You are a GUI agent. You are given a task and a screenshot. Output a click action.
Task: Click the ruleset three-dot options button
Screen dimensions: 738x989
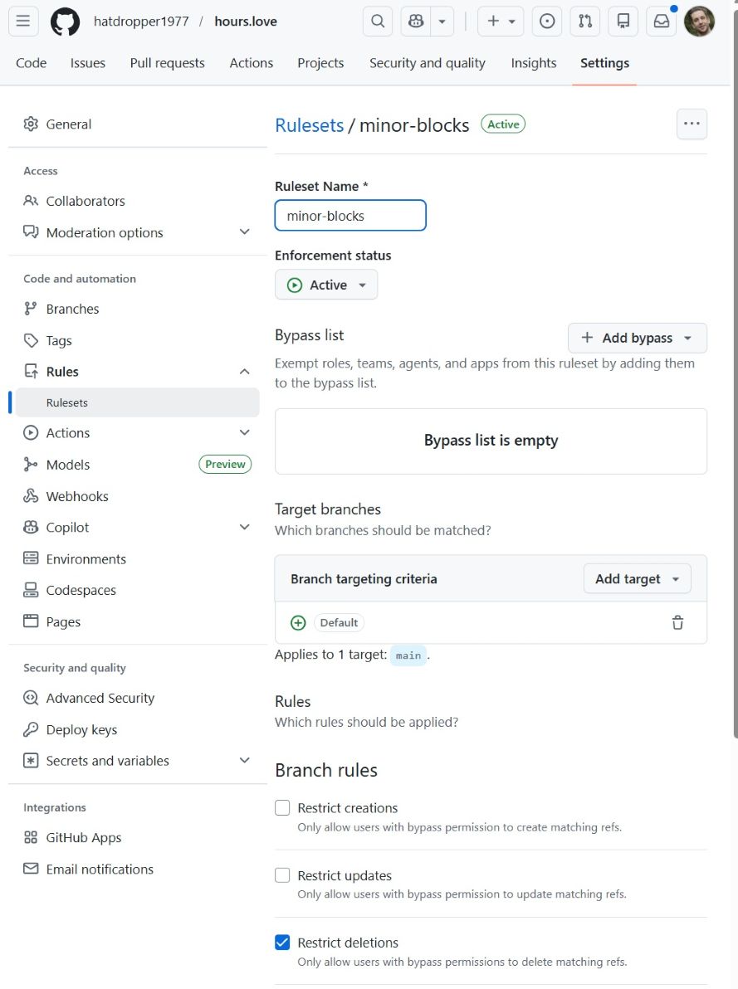coord(692,124)
